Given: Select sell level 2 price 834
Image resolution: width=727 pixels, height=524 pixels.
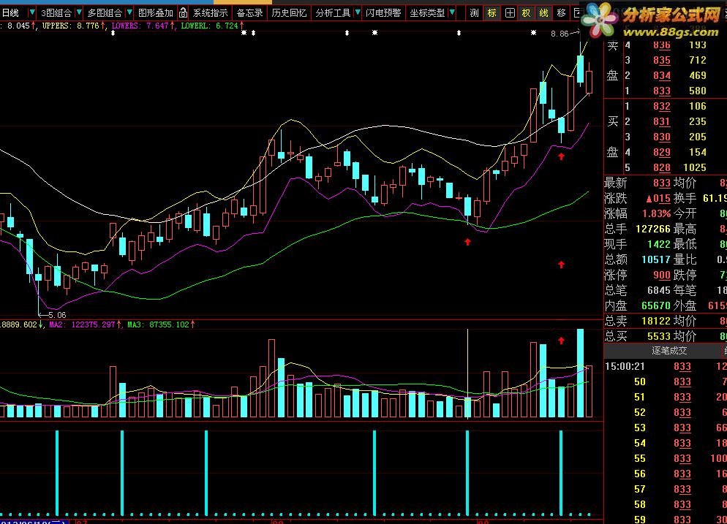Looking at the screenshot, I should click(x=662, y=75).
